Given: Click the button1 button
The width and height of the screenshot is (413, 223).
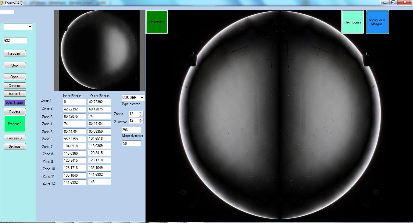Looking at the screenshot, I should 15,94.
